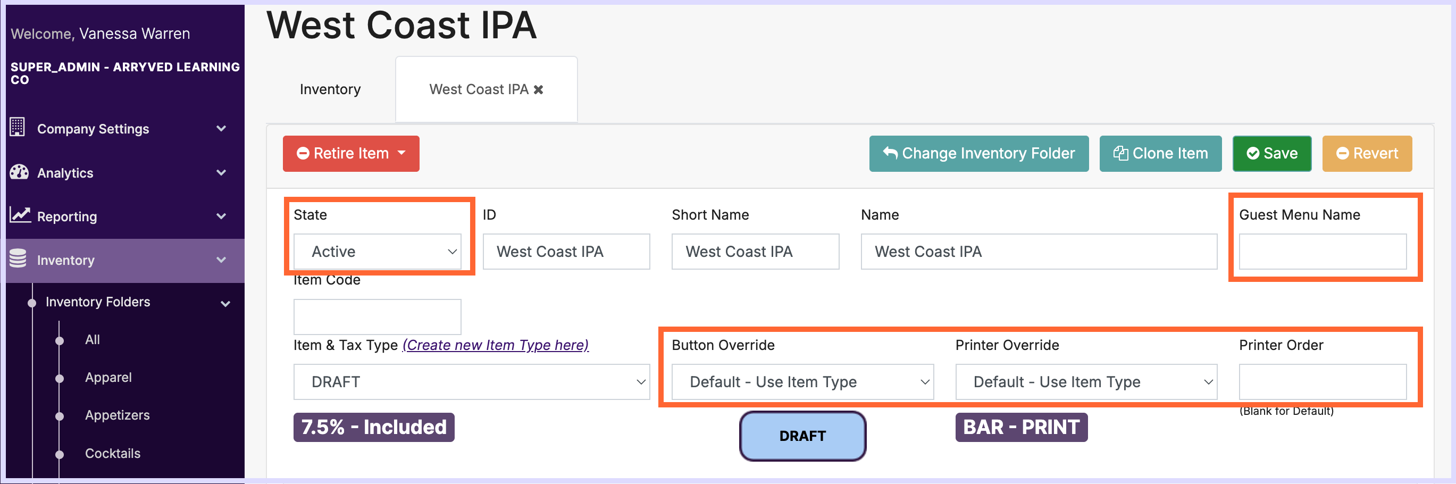The height and width of the screenshot is (484, 1456).
Task: Open the Cocktails inventory folder
Action: [113, 454]
